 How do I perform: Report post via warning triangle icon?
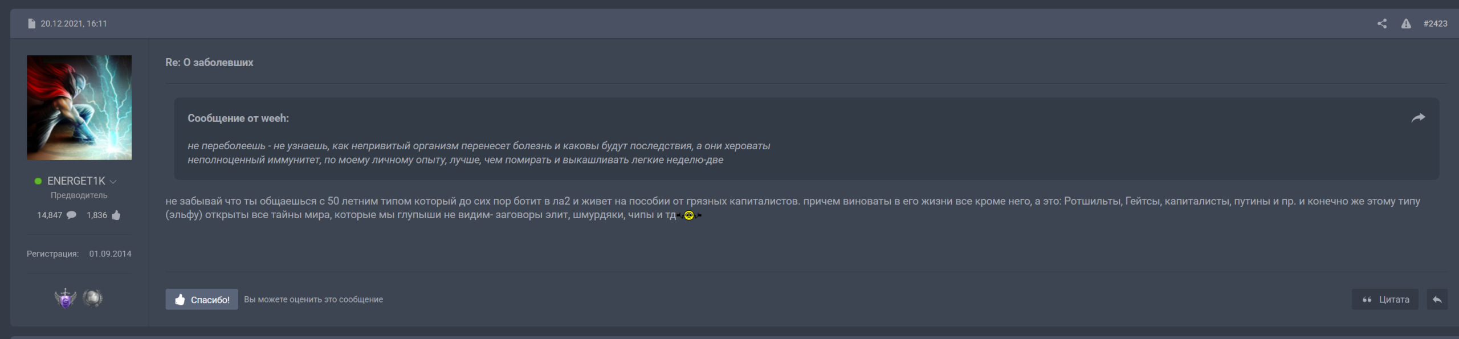1406,23
